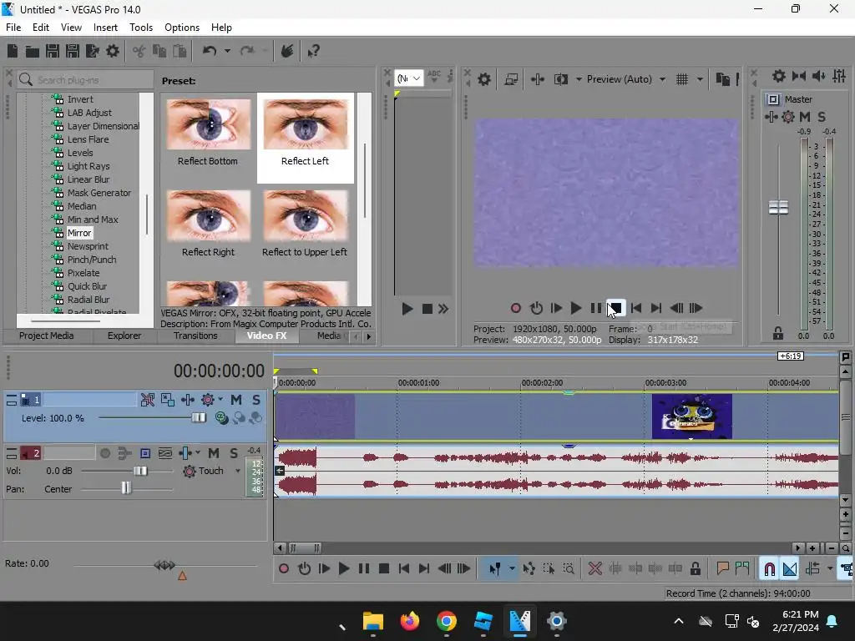This screenshot has width=855, height=641.
Task: Toggle Master bus lock fader channels icon
Action: 777,333
